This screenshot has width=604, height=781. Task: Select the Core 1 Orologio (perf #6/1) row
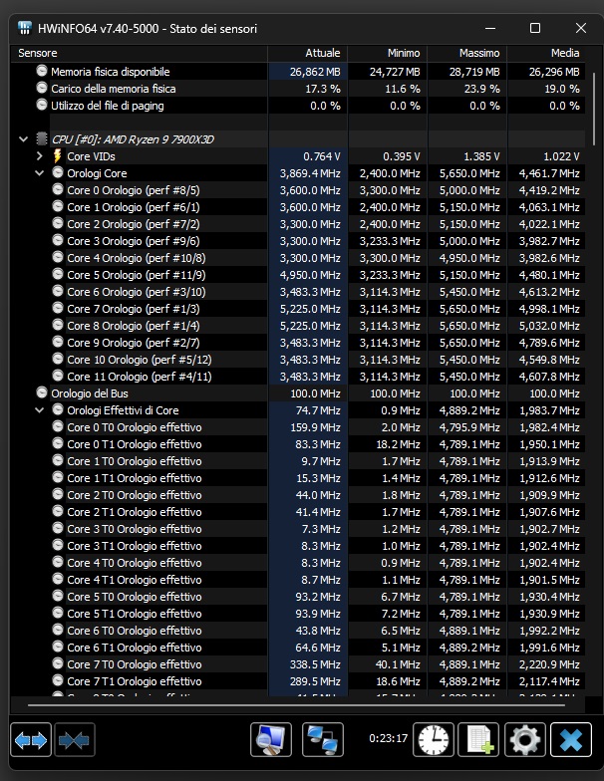point(298,207)
